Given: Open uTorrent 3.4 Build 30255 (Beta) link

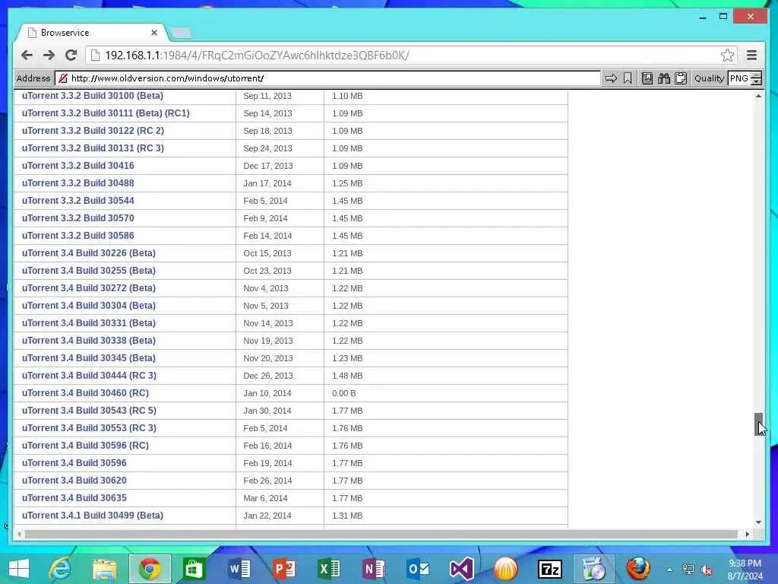Looking at the screenshot, I should 89,270.
